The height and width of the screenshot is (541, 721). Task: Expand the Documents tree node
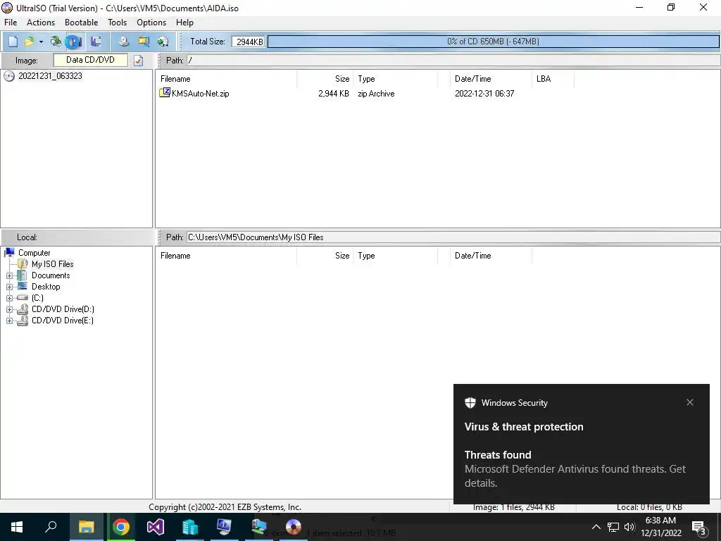point(9,275)
